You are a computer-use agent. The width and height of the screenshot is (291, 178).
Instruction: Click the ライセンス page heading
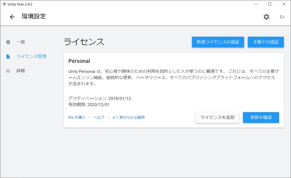point(84,42)
